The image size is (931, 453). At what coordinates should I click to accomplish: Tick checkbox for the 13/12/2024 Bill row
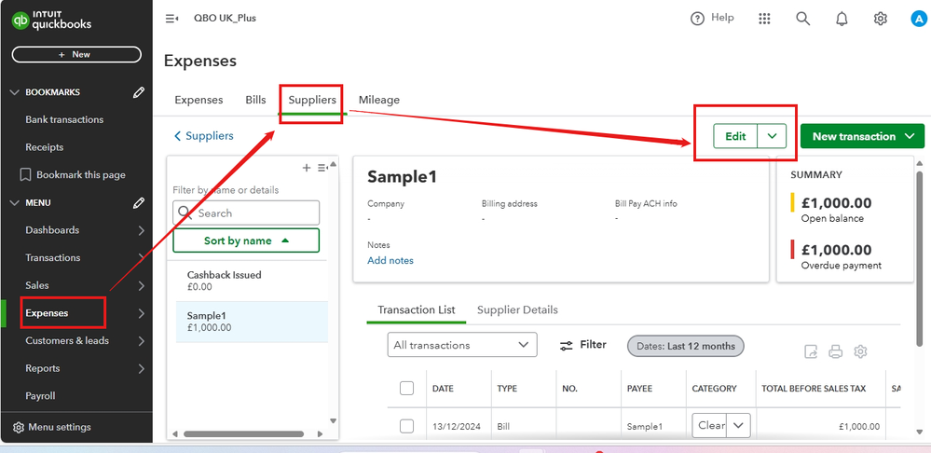pyautogui.click(x=406, y=426)
